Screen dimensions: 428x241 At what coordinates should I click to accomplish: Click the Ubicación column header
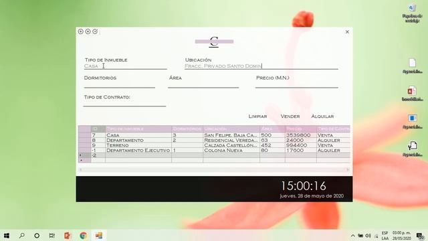tap(231, 129)
